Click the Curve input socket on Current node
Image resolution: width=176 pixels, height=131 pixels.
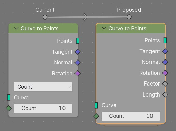click(x=9, y=97)
